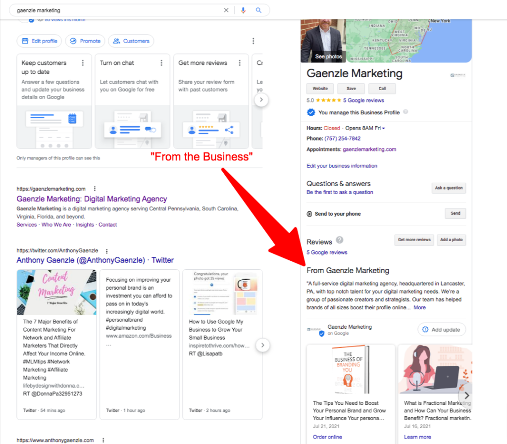Image resolution: width=507 pixels, height=444 pixels.
Task: Open the Insights sitelink
Action: 85,225
